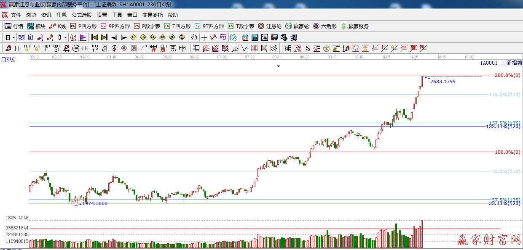The image size is (523, 250).
Task: Click the calendar date icon
Action: 245,37
